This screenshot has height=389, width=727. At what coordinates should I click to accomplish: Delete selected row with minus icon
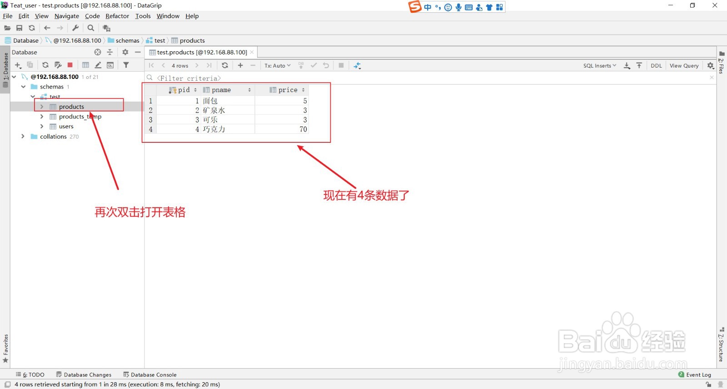click(x=253, y=66)
